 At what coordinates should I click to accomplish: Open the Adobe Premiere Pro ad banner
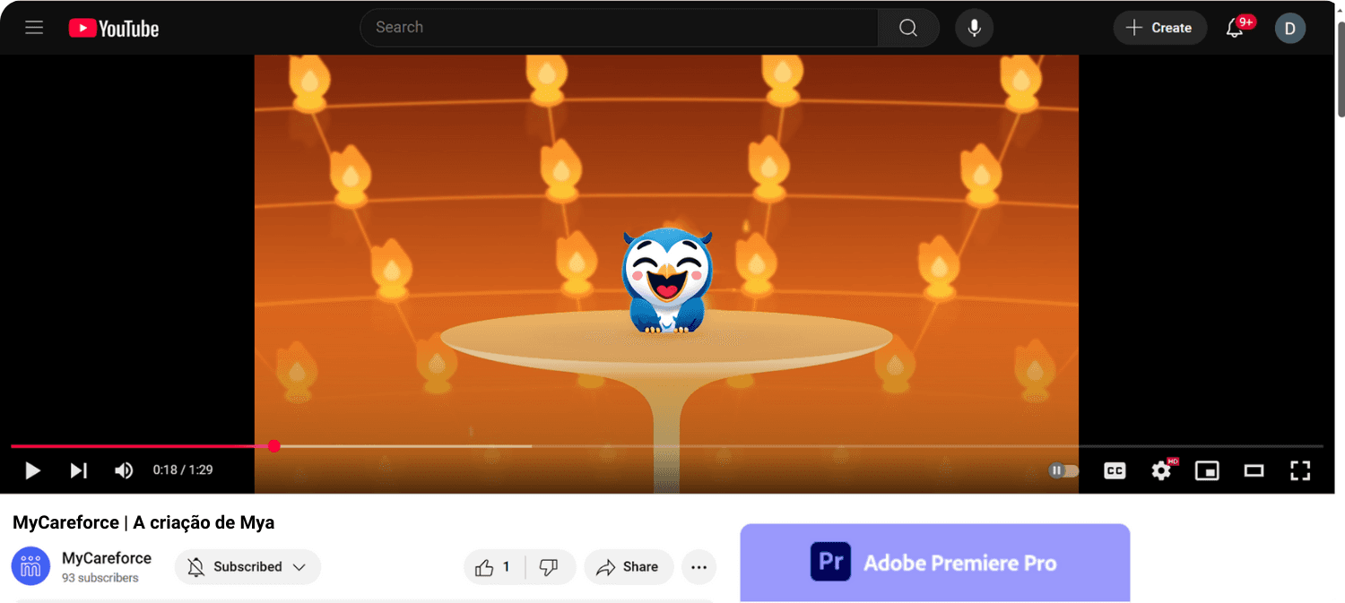pos(934,563)
